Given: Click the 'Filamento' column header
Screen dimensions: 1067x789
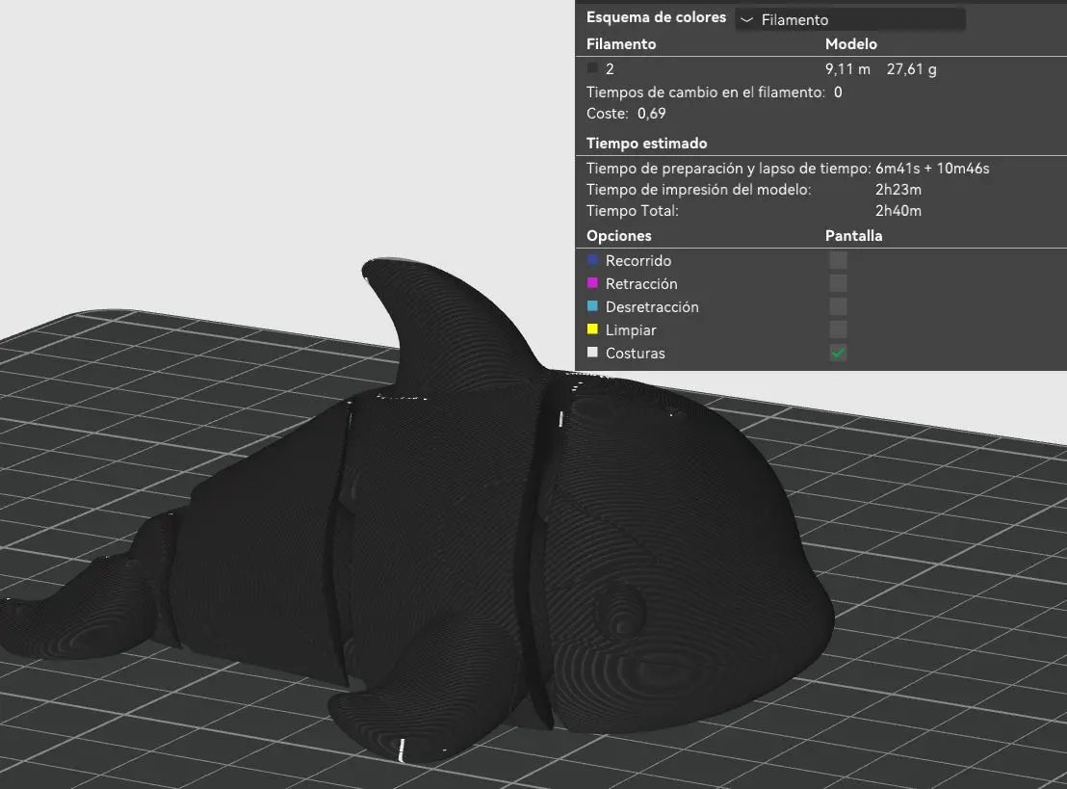Looking at the screenshot, I should coord(621,44).
